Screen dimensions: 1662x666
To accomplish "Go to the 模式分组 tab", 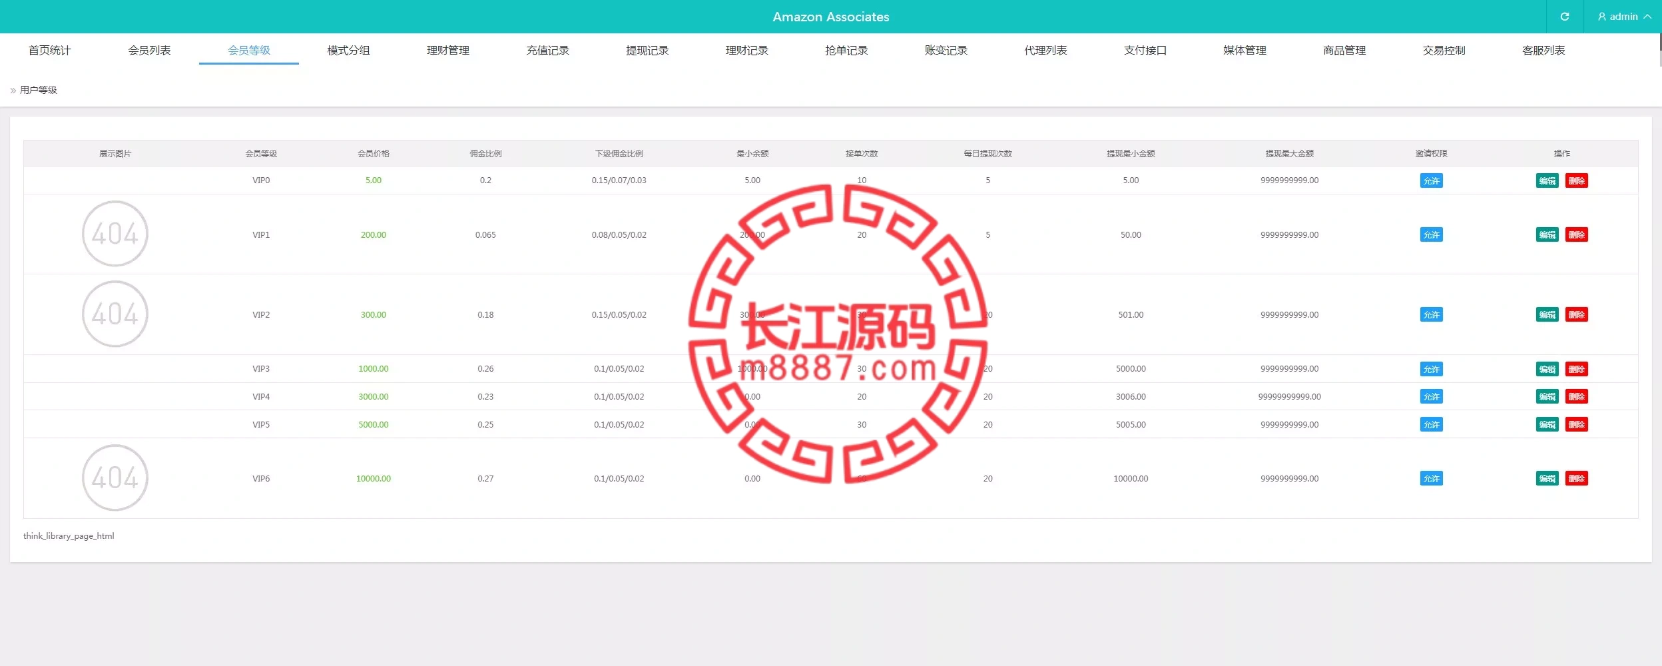I will (x=348, y=51).
